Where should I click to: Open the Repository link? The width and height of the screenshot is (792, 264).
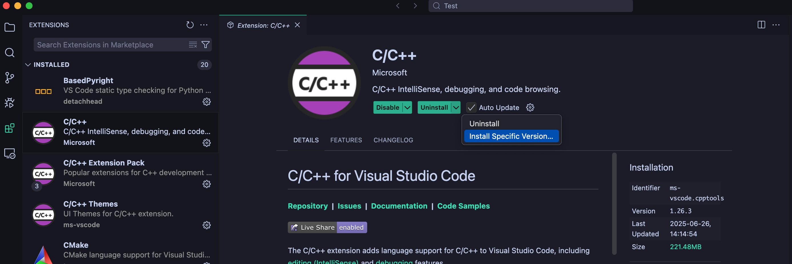click(x=307, y=206)
